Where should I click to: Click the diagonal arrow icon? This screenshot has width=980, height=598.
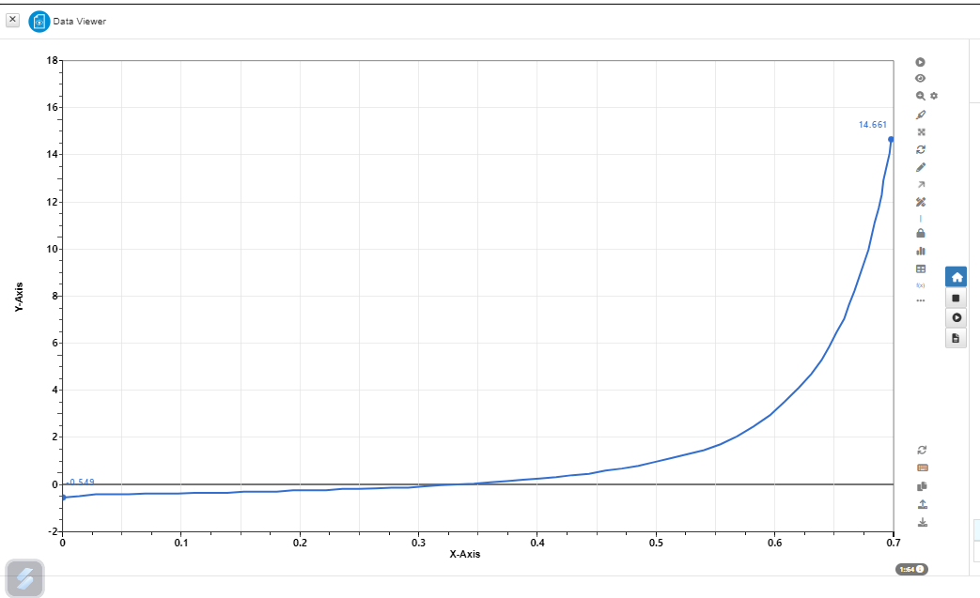click(x=921, y=184)
